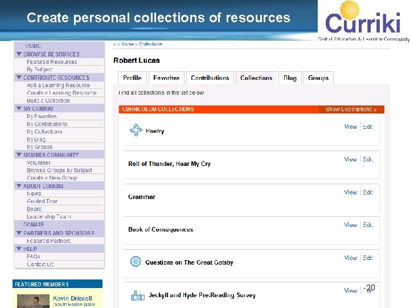Click the Contact Us link
The width and height of the screenshot is (410, 308).
[40, 264]
